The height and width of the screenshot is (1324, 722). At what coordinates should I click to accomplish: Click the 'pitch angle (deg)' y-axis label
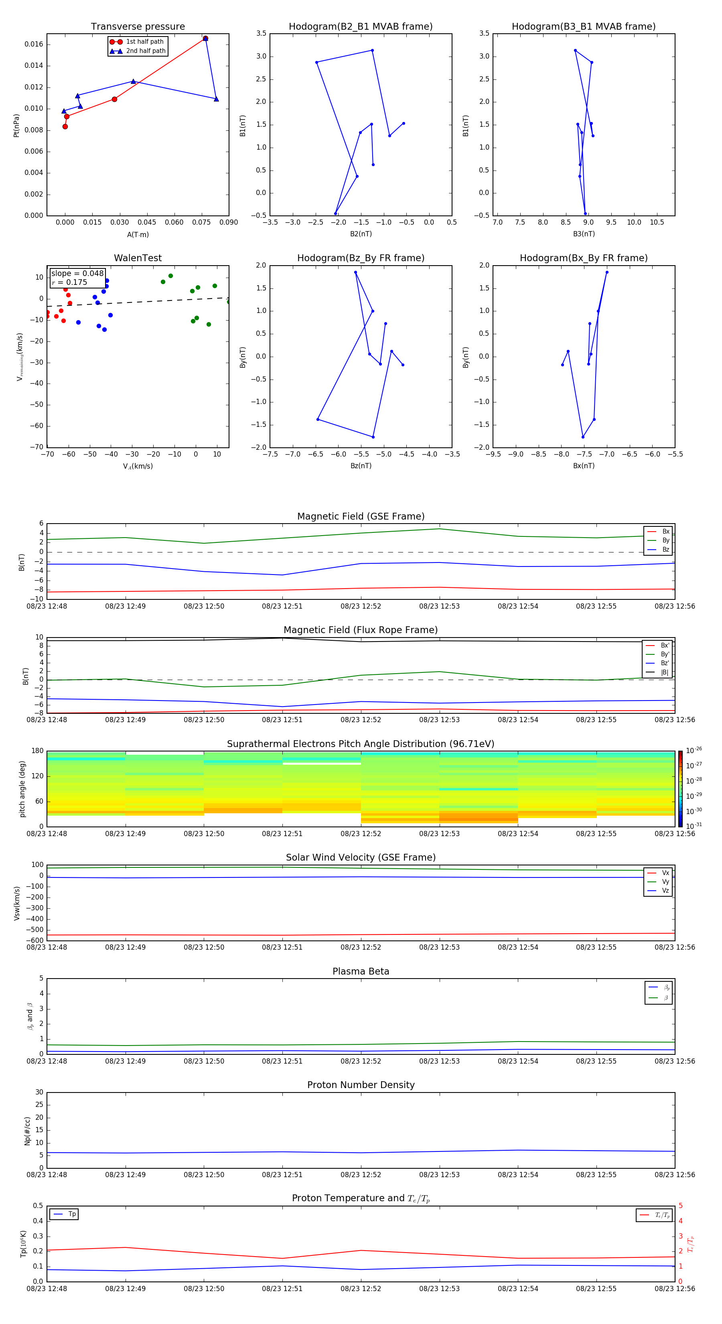coord(22,789)
